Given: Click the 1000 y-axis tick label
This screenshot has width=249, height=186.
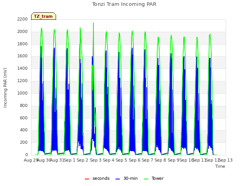Looking at the screenshot, I should click(x=23, y=93).
